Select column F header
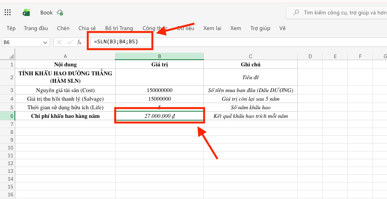Viewport: 387px width, 199px height. [360, 57]
